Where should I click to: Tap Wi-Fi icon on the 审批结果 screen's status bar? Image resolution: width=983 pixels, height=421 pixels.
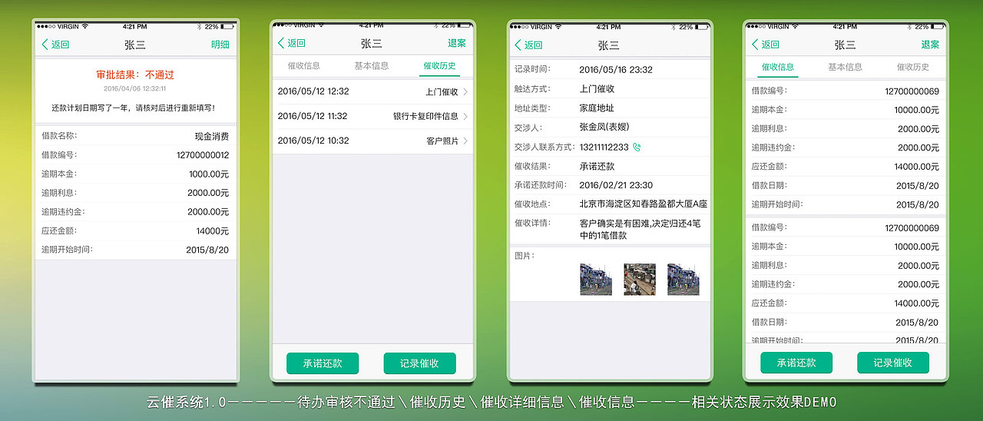[85, 26]
